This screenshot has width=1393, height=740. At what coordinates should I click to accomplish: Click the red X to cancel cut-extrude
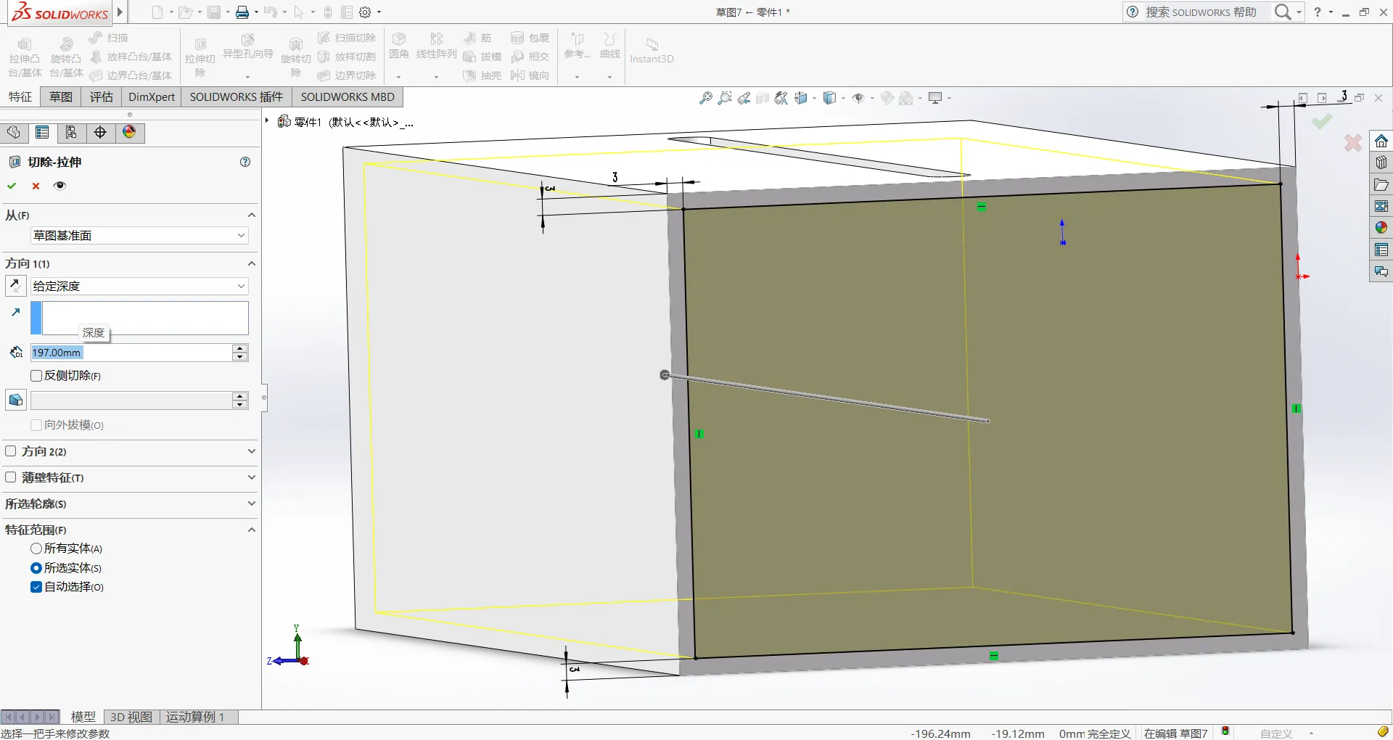tap(36, 186)
